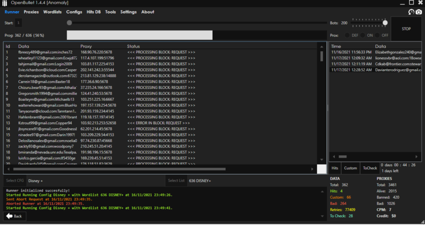The image size is (425, 225).
Task: Click the To Check: 28 statistic
Action: pyautogui.click(x=342, y=216)
